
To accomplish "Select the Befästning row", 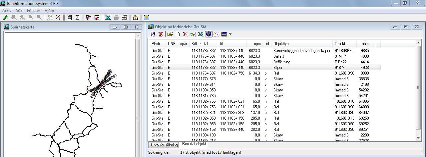I will (x=265, y=62).
